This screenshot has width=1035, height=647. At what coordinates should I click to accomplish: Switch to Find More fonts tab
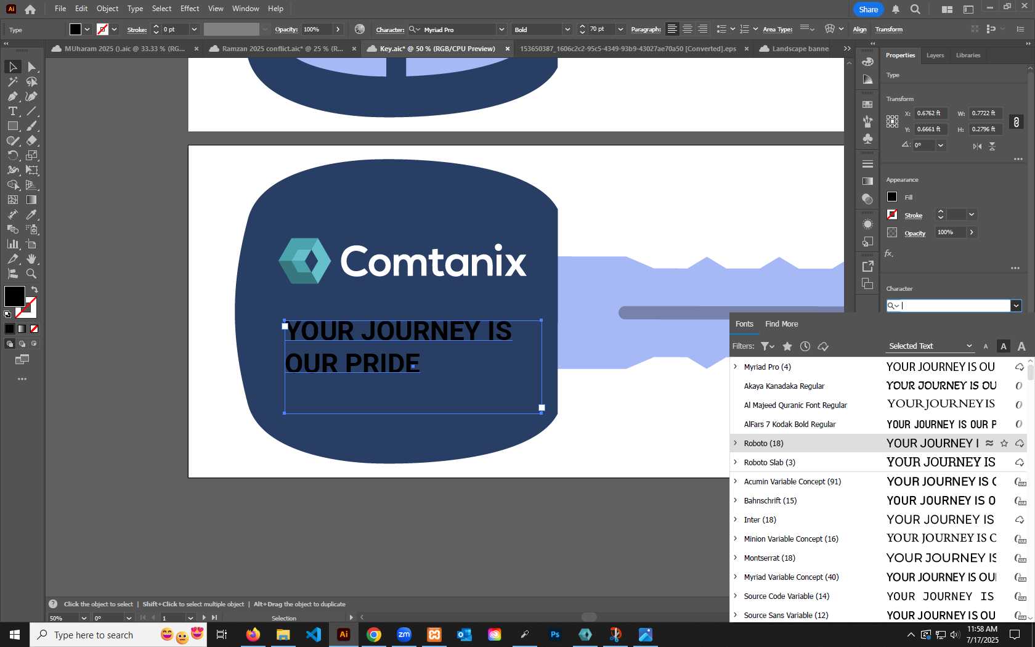click(781, 324)
